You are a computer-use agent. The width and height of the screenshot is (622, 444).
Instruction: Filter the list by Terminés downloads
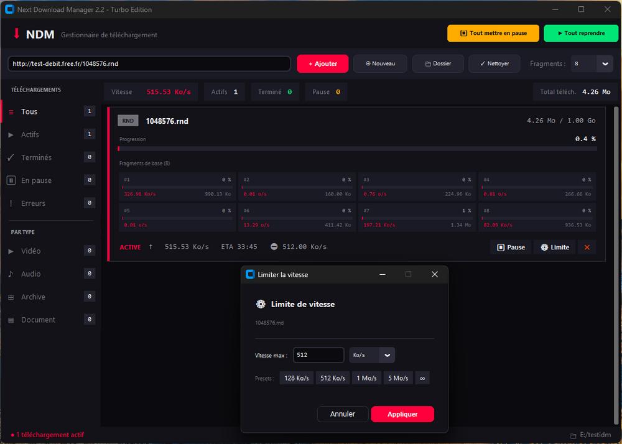point(51,157)
